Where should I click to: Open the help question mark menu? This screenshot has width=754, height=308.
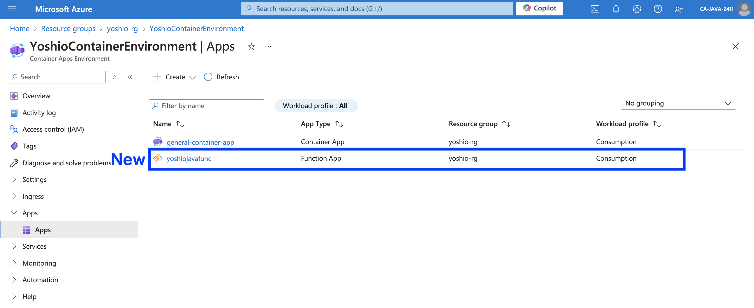tap(658, 9)
